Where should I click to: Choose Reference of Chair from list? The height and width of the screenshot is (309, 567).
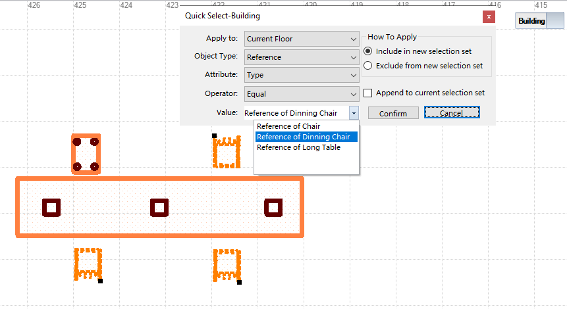(288, 126)
